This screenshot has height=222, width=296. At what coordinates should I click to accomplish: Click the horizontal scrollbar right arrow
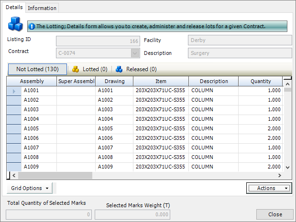(280, 176)
